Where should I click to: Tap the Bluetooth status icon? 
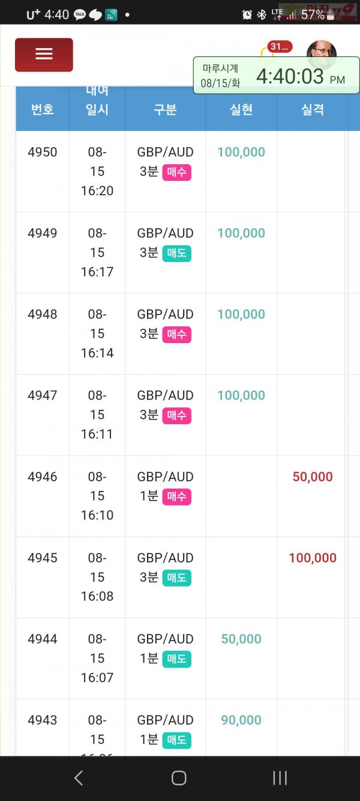coord(262,15)
